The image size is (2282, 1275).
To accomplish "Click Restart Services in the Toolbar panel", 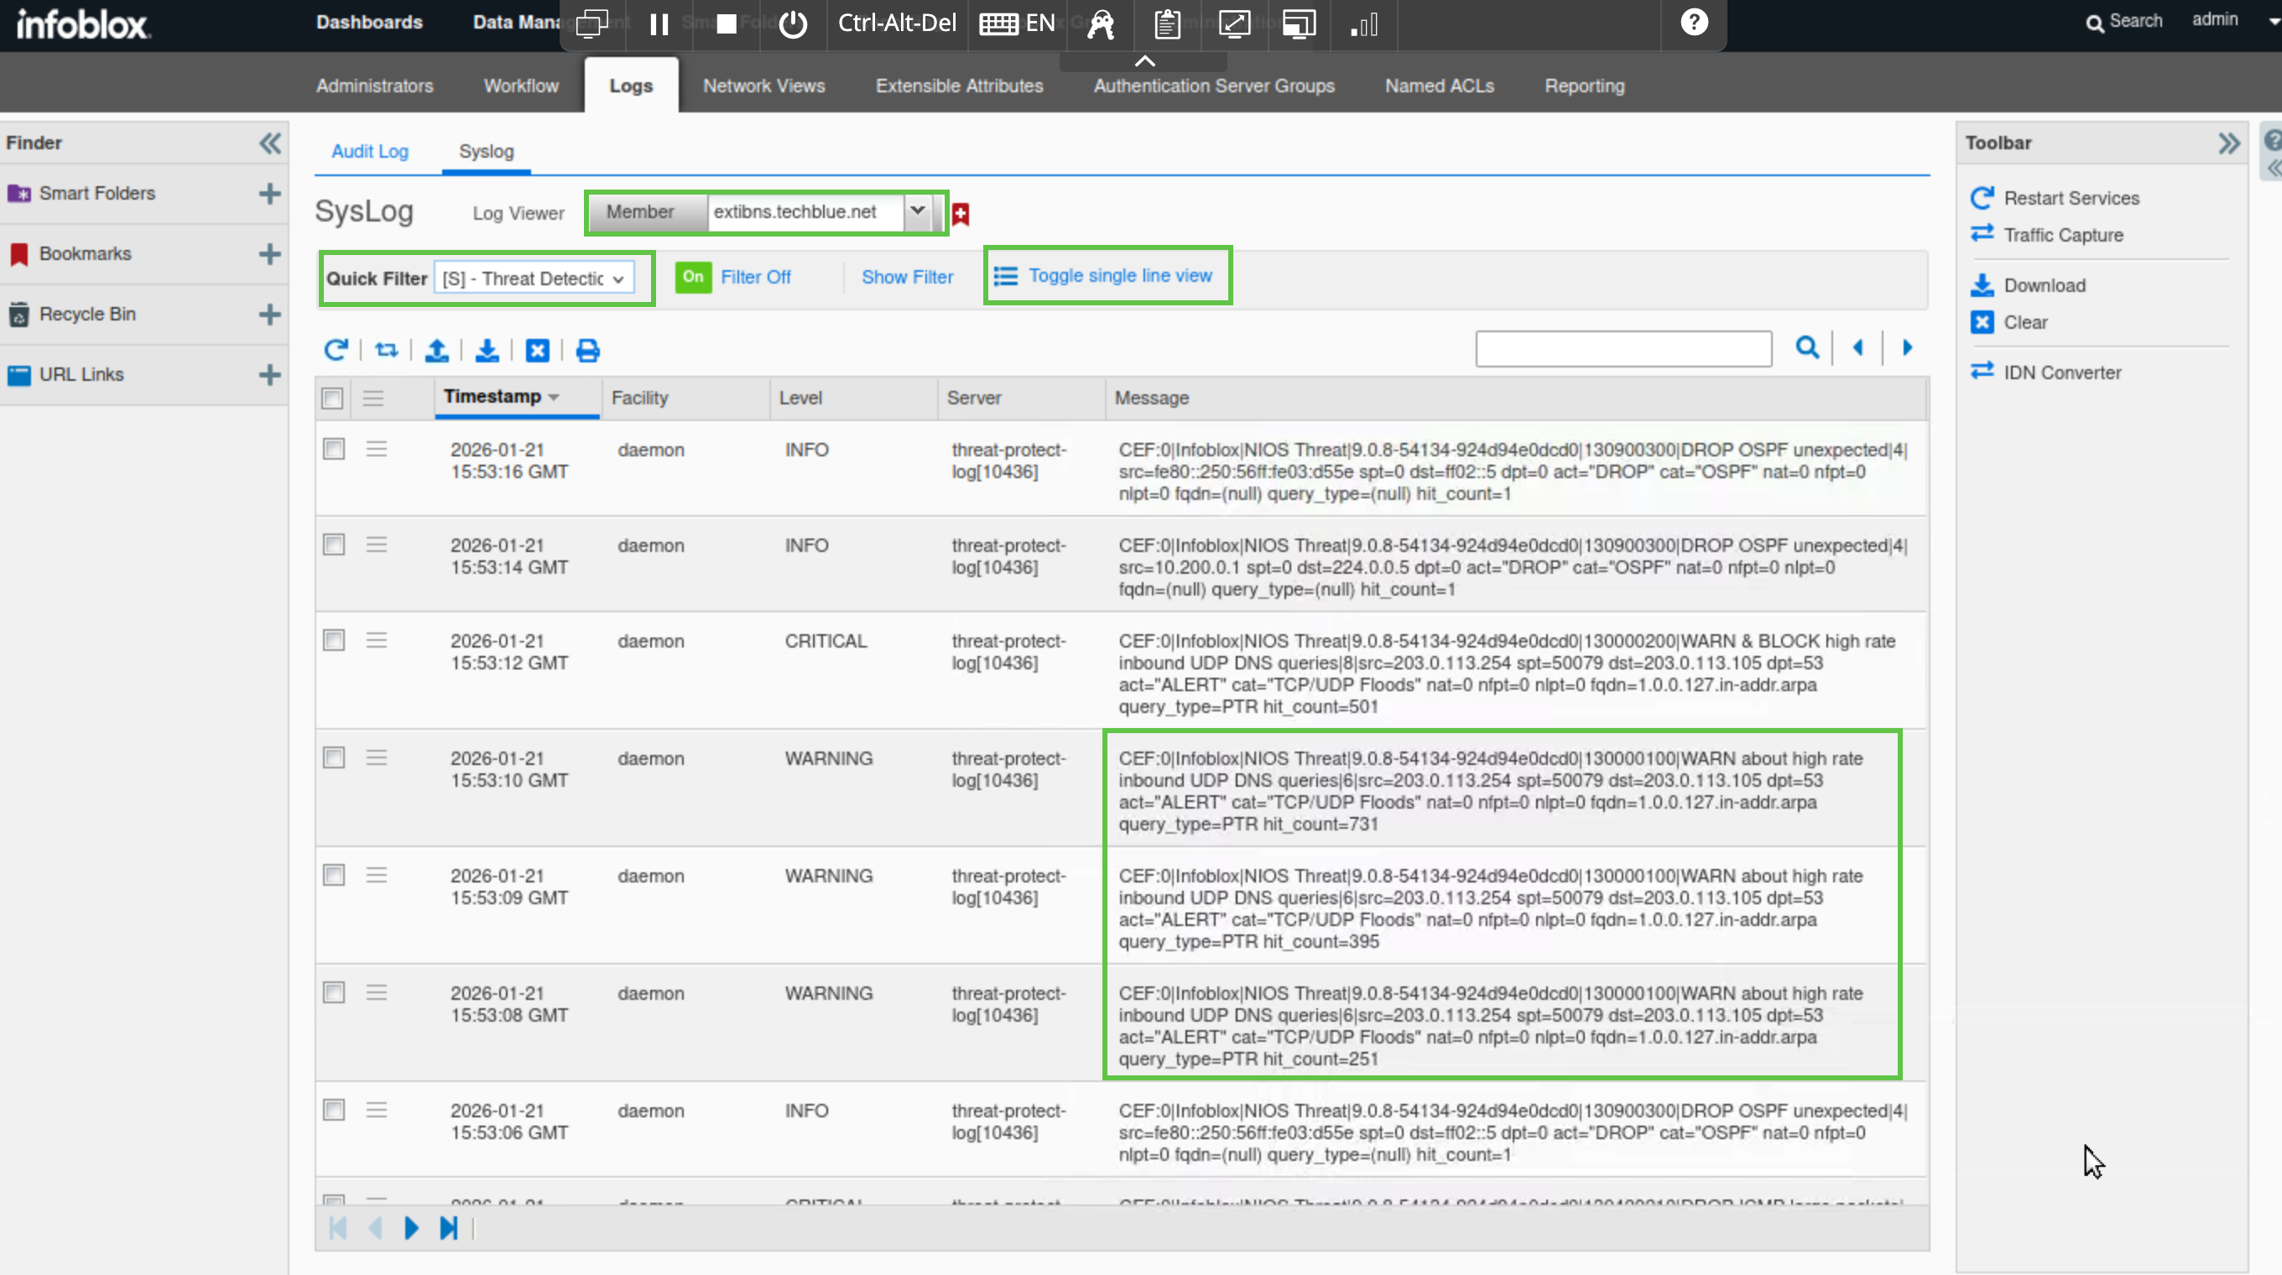I will (x=2071, y=198).
